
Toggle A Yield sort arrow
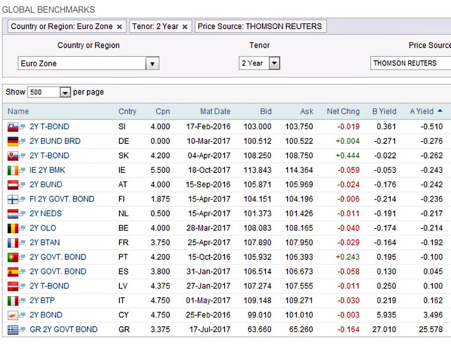440,111
